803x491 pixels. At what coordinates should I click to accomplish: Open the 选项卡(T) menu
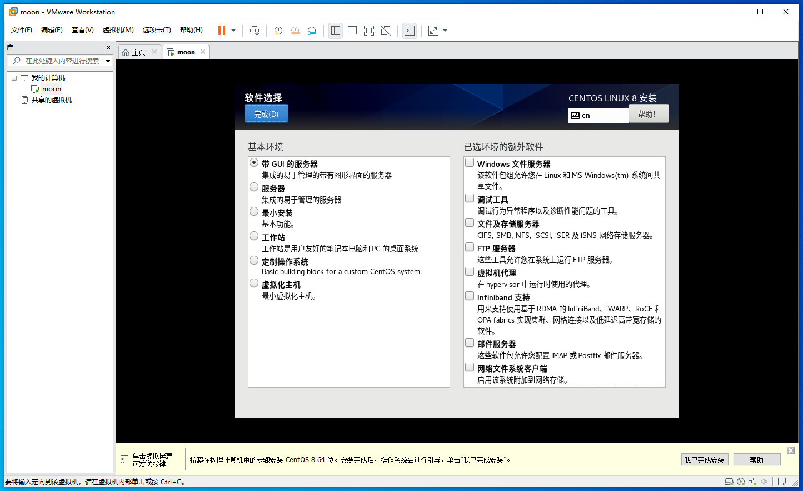(x=157, y=30)
